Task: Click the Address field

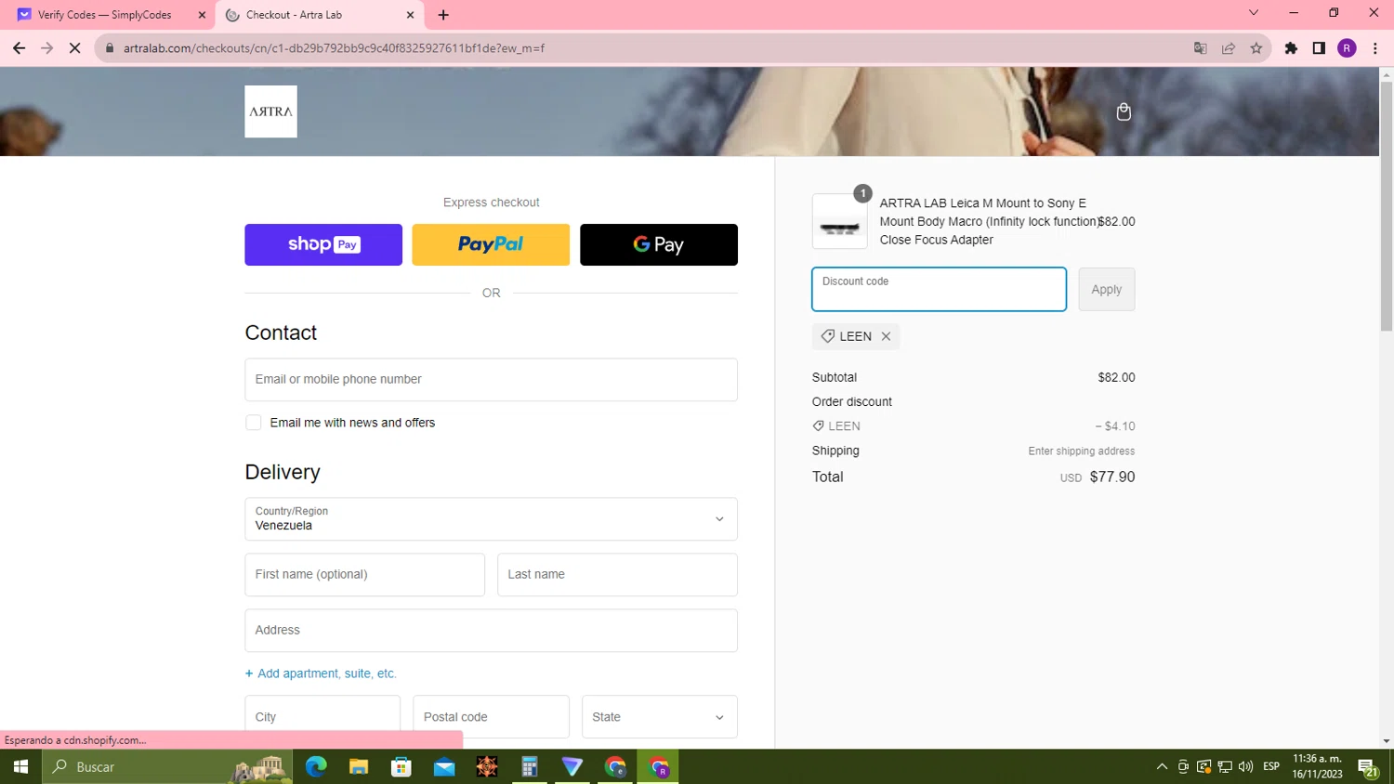Action: click(x=491, y=630)
